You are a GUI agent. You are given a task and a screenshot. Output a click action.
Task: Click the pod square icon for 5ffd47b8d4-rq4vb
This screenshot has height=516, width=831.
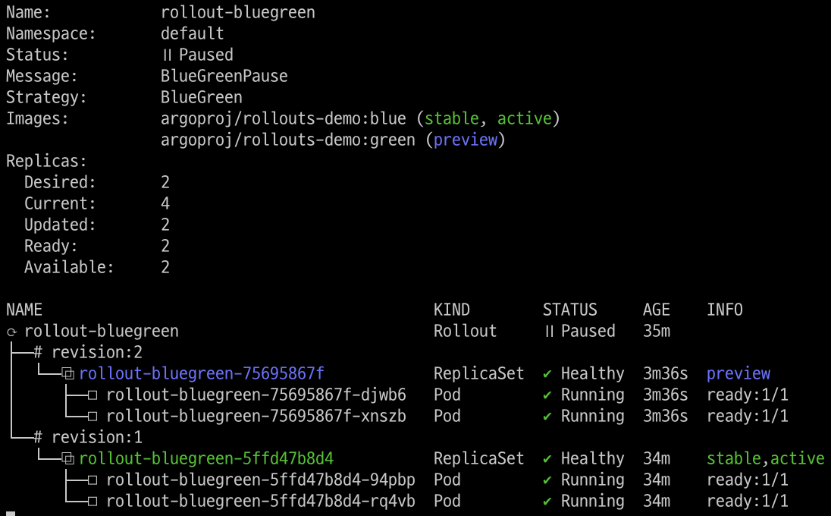pyautogui.click(x=93, y=501)
